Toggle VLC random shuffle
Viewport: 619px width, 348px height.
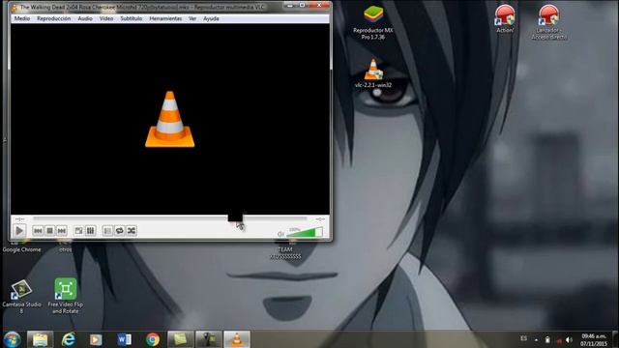[132, 230]
